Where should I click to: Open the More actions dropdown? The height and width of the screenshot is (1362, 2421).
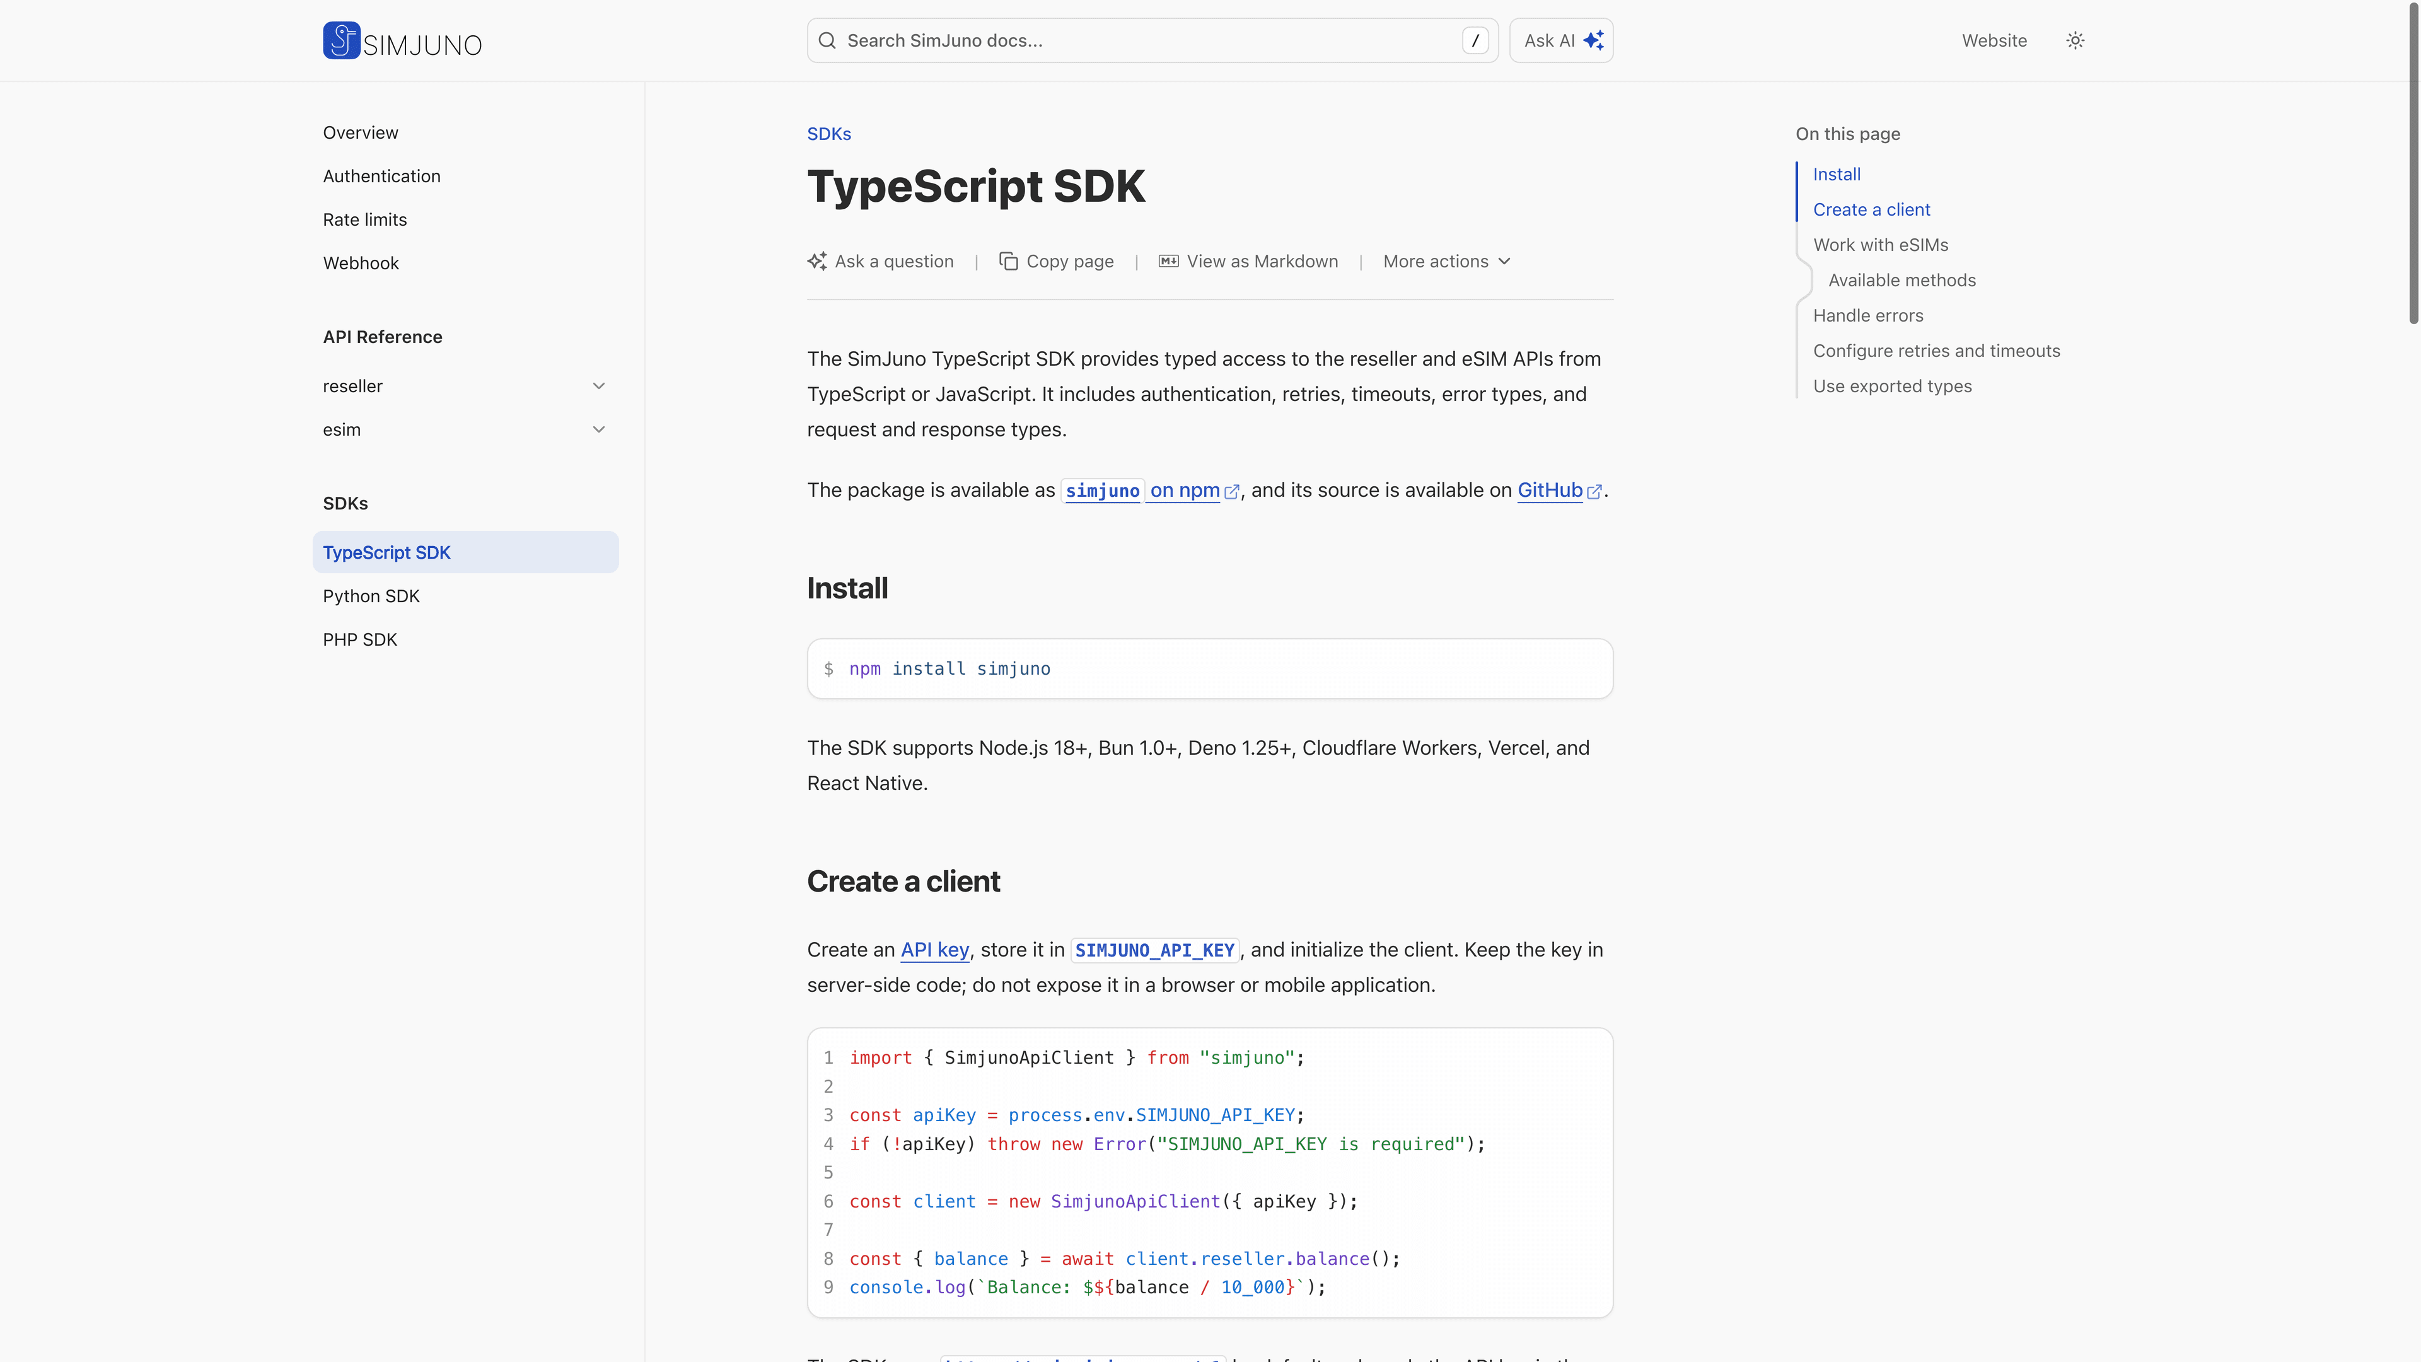point(1446,261)
